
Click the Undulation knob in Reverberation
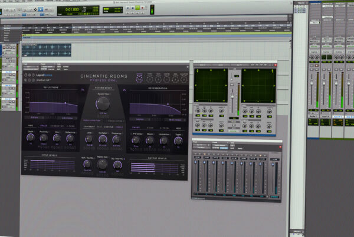(164, 141)
